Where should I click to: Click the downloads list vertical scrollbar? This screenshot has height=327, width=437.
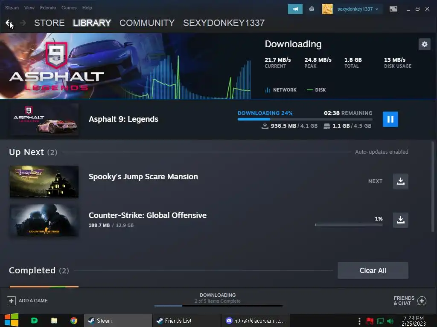(433, 186)
